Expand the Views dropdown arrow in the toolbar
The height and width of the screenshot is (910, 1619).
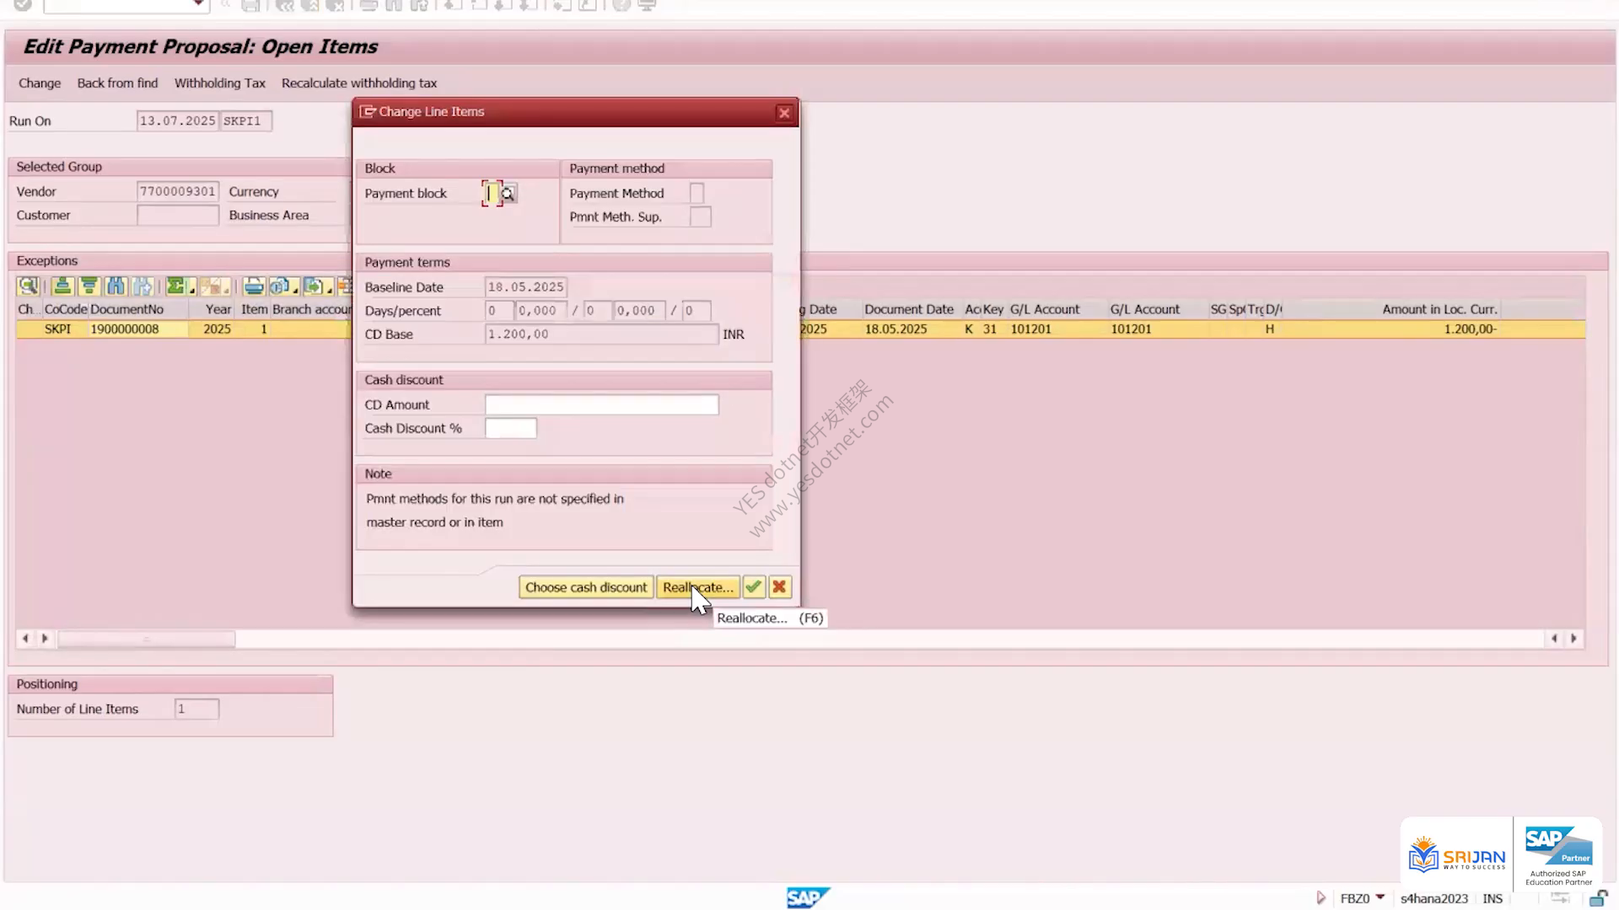coord(295,290)
